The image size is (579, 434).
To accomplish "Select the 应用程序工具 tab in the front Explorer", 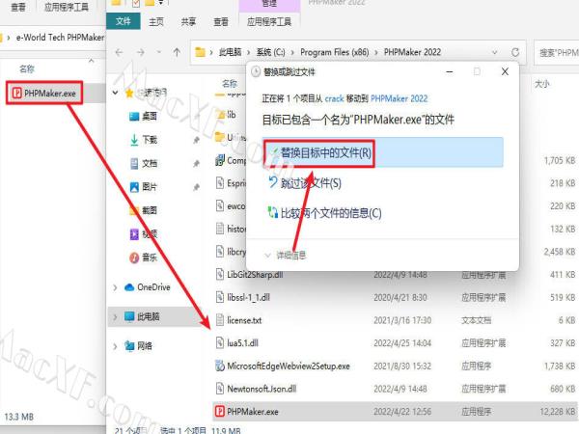I will [269, 22].
